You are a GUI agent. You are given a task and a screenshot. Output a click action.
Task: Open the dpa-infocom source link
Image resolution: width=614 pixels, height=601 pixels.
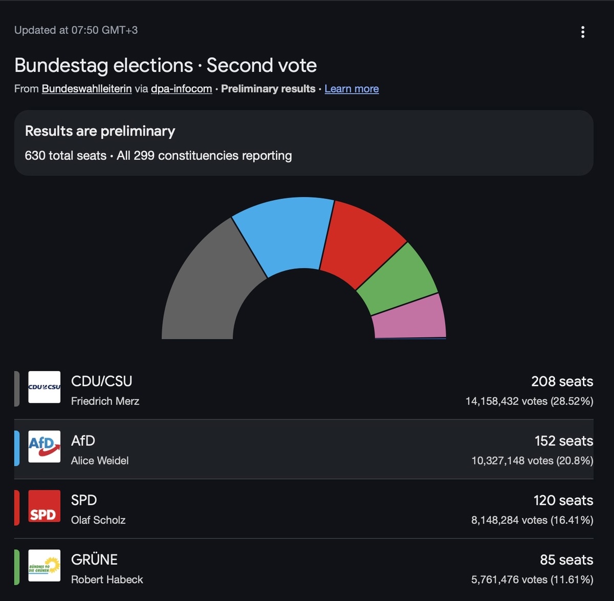[x=181, y=89]
